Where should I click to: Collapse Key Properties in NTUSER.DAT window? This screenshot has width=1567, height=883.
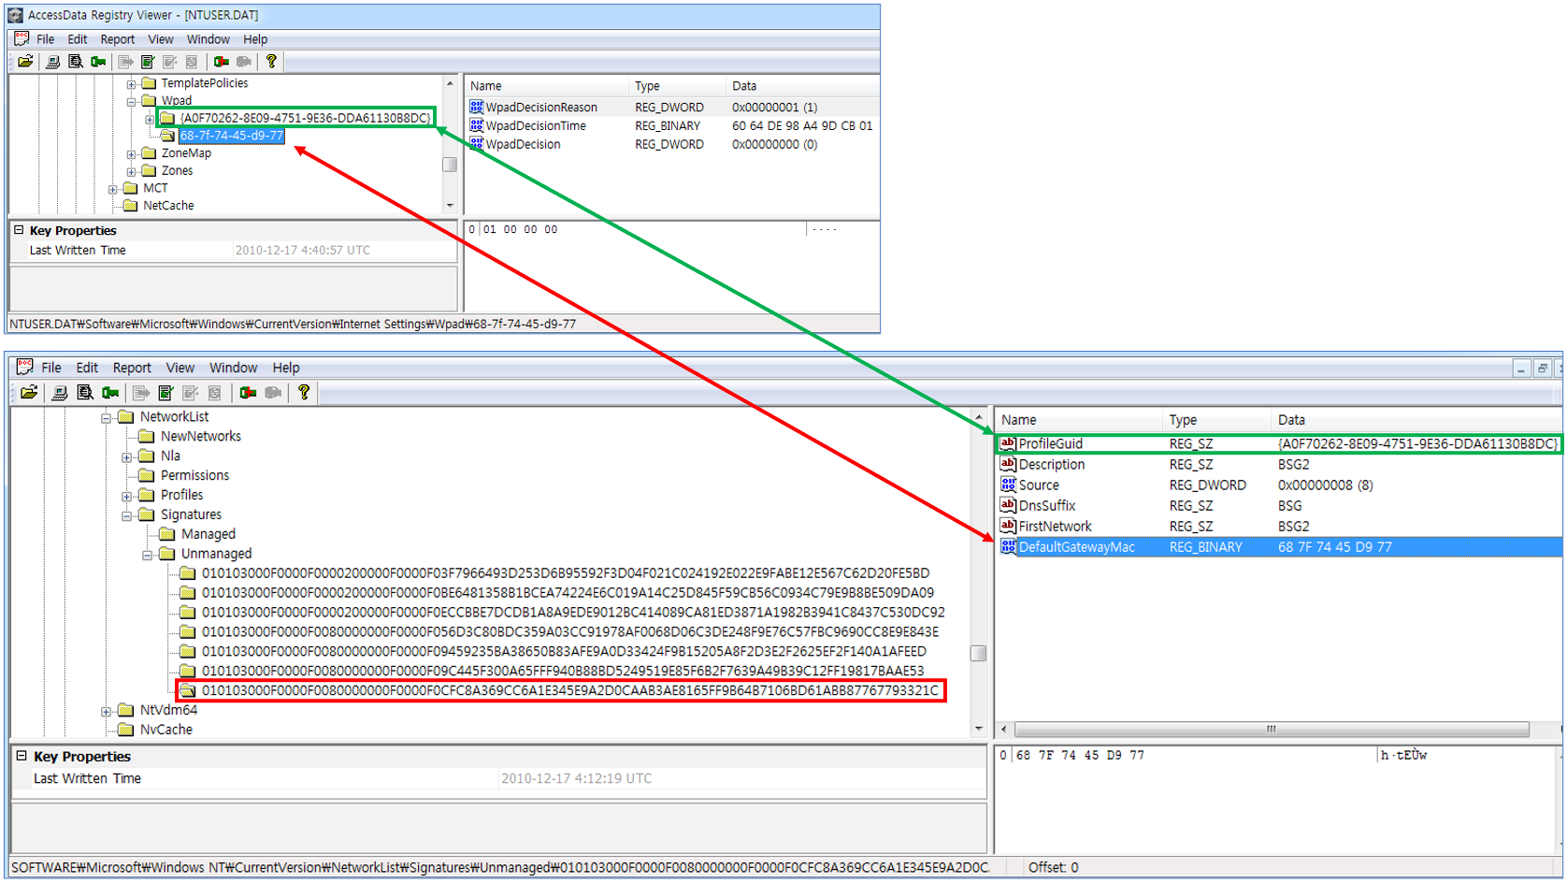[x=19, y=230]
